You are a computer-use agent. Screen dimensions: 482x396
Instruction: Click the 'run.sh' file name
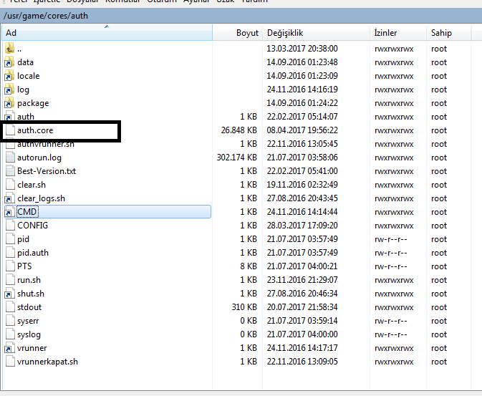(29, 280)
